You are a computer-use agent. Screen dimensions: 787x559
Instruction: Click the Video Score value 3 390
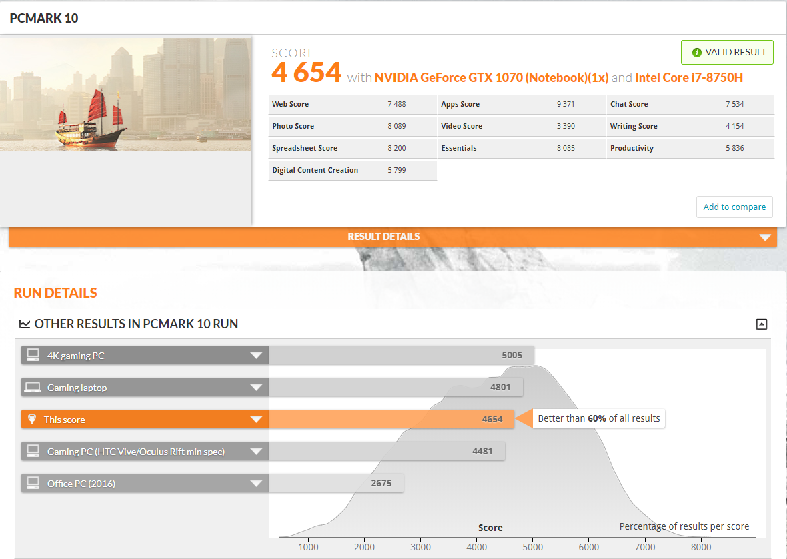click(566, 127)
